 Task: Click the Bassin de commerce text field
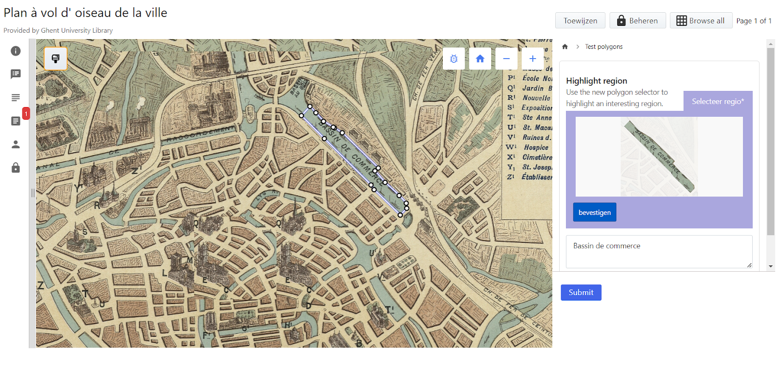tap(659, 252)
